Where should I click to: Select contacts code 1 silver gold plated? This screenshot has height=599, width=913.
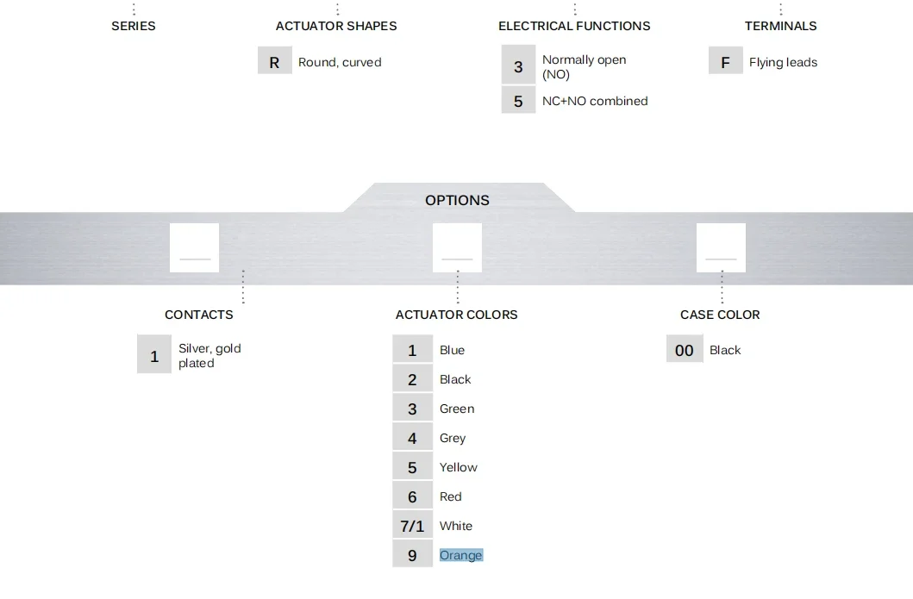pyautogui.click(x=154, y=355)
